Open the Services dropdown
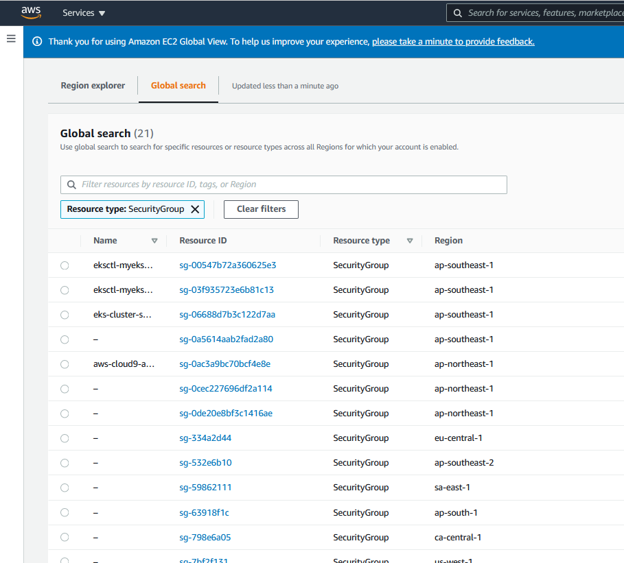624x563 pixels. click(x=82, y=12)
